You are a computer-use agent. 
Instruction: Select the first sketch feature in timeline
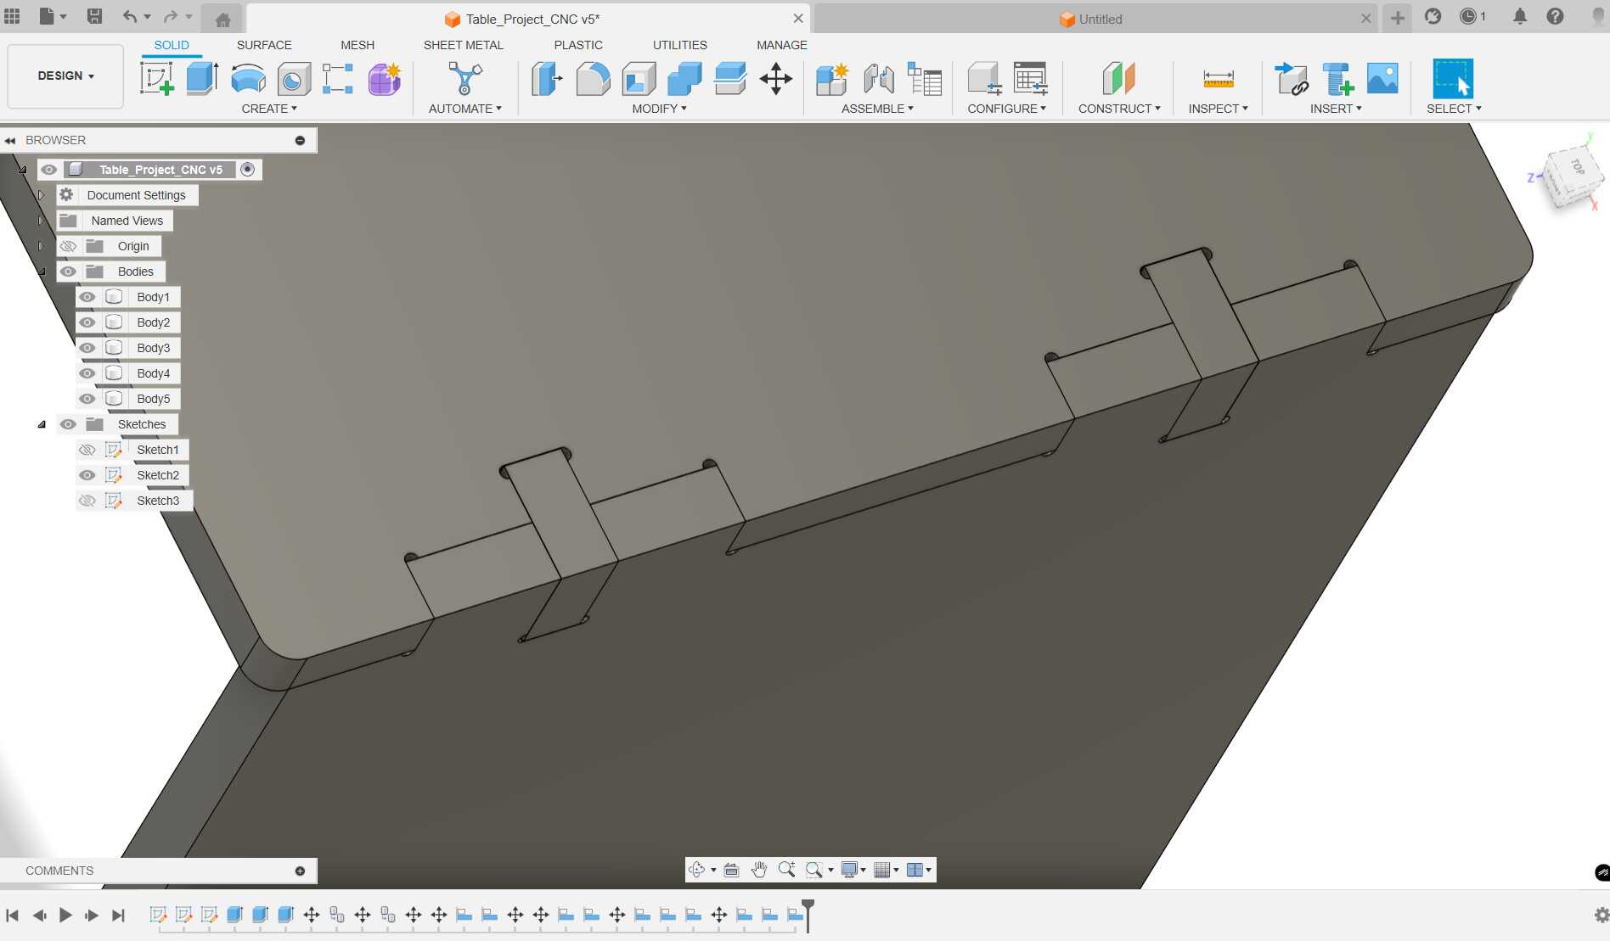coord(158,915)
